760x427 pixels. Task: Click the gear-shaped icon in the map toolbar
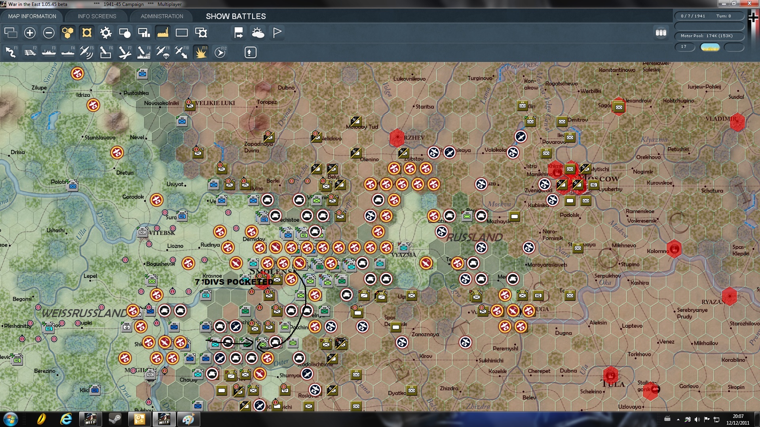tap(106, 32)
